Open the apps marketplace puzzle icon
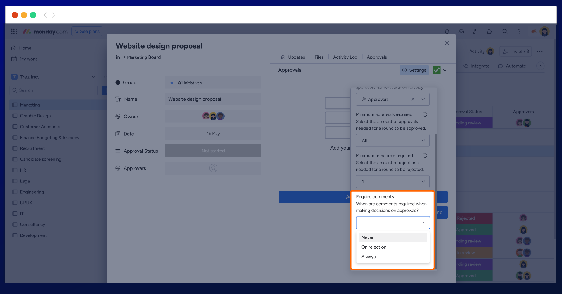The height and width of the screenshot is (294, 562). [x=489, y=31]
